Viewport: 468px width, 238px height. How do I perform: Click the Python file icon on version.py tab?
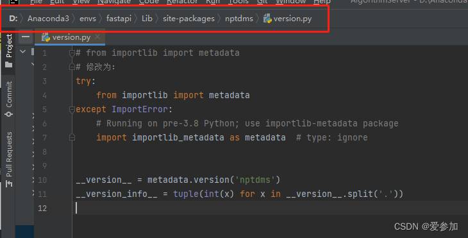[x=46, y=37]
